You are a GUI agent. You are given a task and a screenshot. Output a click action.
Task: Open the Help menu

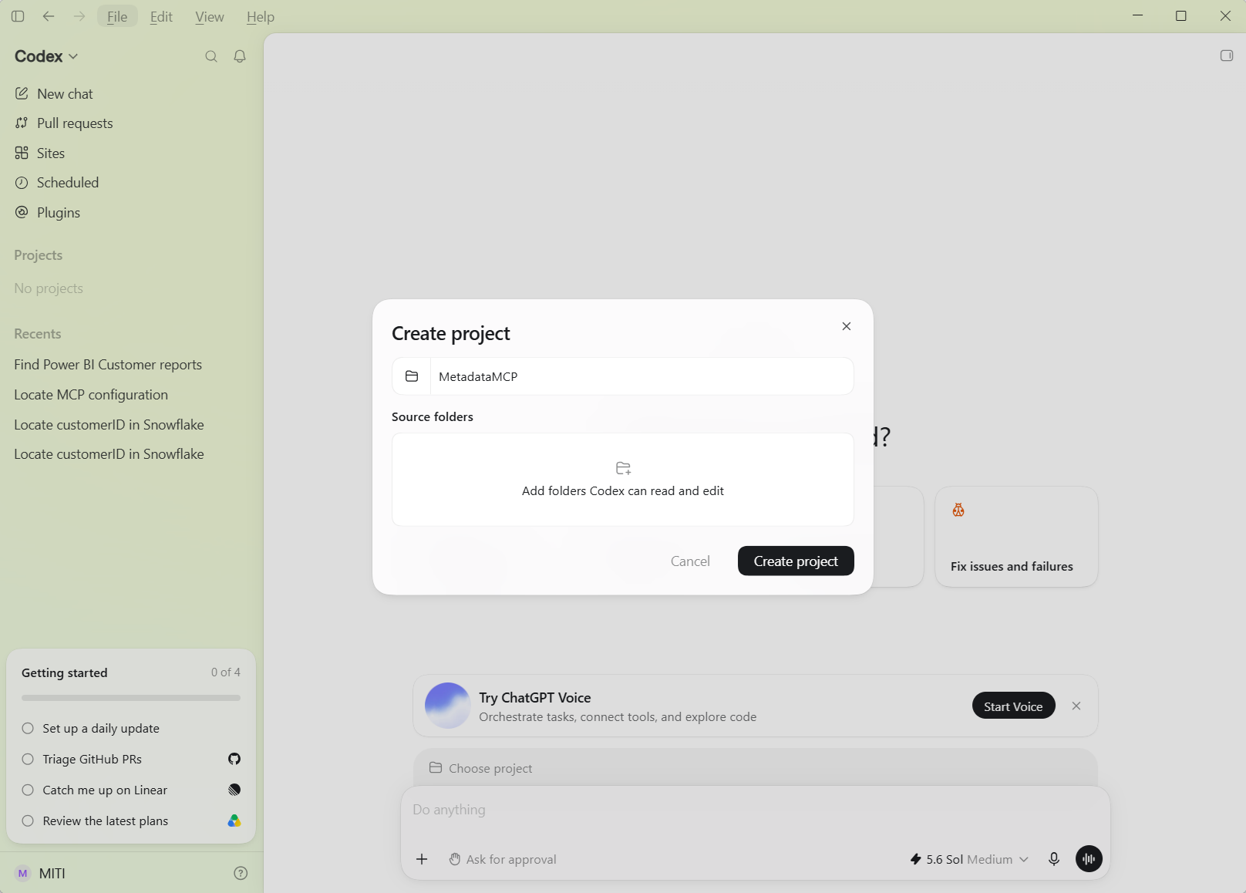coord(261,16)
